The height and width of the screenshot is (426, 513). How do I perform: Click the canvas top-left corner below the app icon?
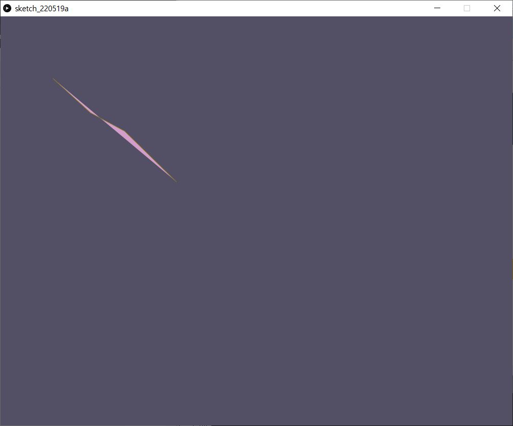[3, 19]
